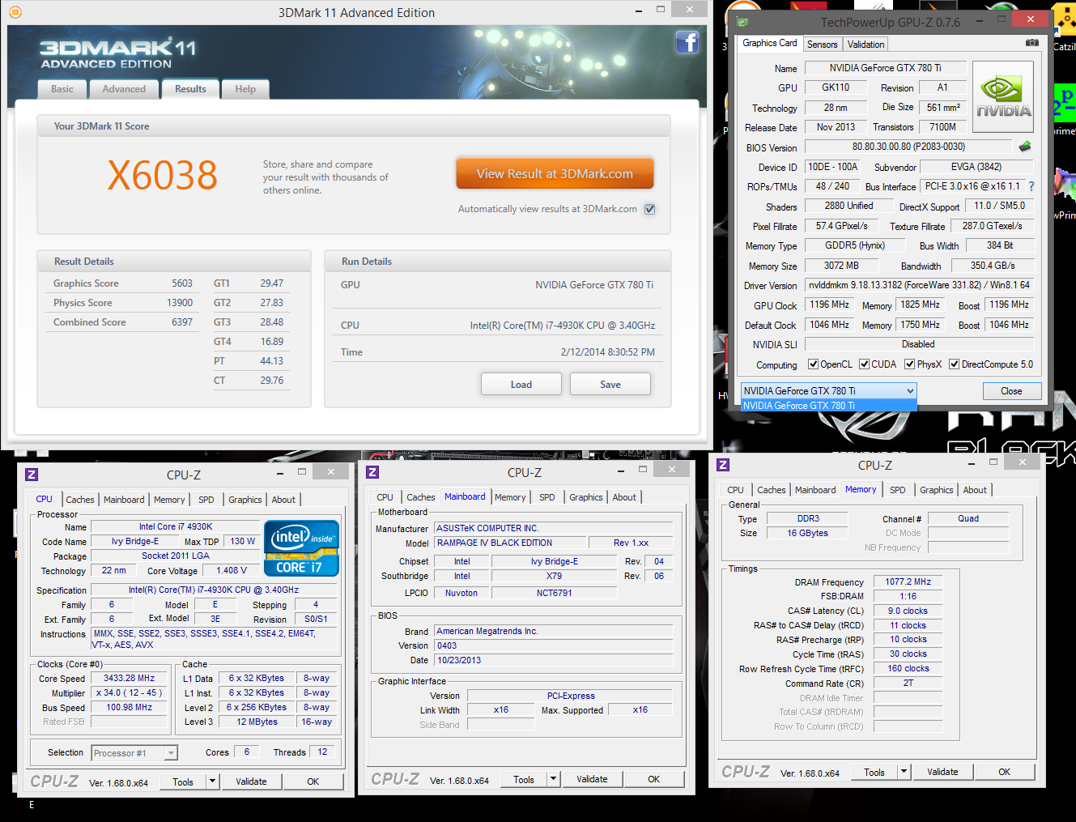The height and width of the screenshot is (822, 1076).
Task: Click the DRAM Frequency value 1077.2 MHz
Action: 908,581
